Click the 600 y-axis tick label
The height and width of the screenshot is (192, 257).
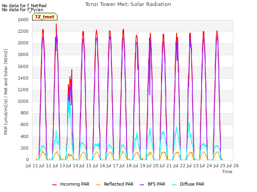pyautogui.click(x=24, y=125)
